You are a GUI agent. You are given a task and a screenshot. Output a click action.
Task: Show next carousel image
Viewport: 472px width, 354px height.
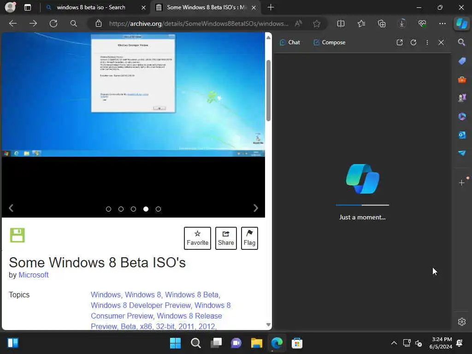[x=255, y=208]
